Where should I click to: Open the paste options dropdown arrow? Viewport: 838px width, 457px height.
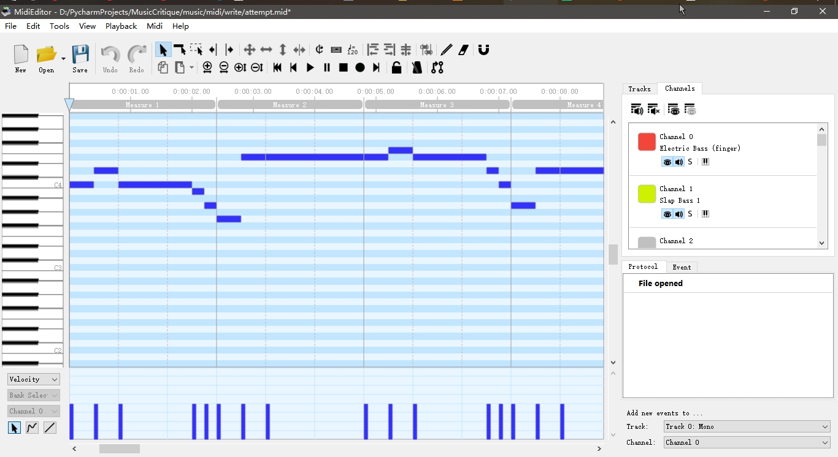point(192,67)
